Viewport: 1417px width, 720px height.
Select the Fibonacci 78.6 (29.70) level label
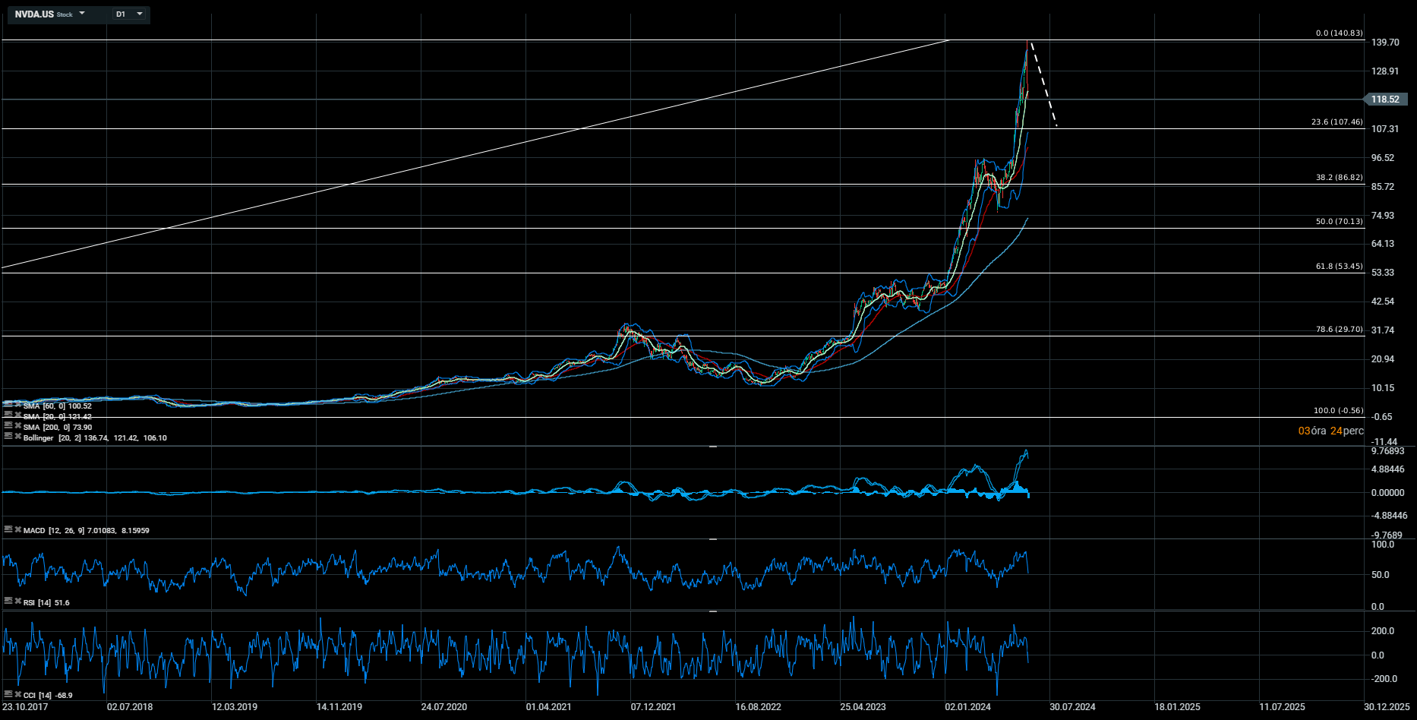click(1340, 330)
